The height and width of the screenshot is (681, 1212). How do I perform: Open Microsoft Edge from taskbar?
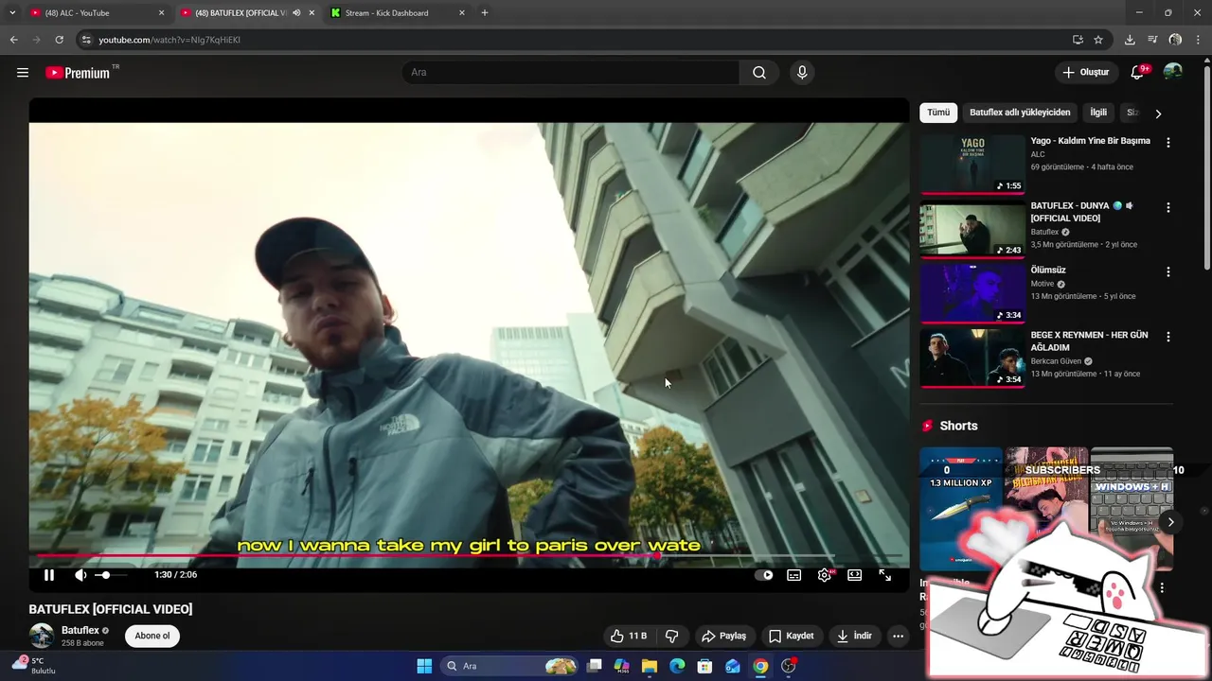point(677,666)
